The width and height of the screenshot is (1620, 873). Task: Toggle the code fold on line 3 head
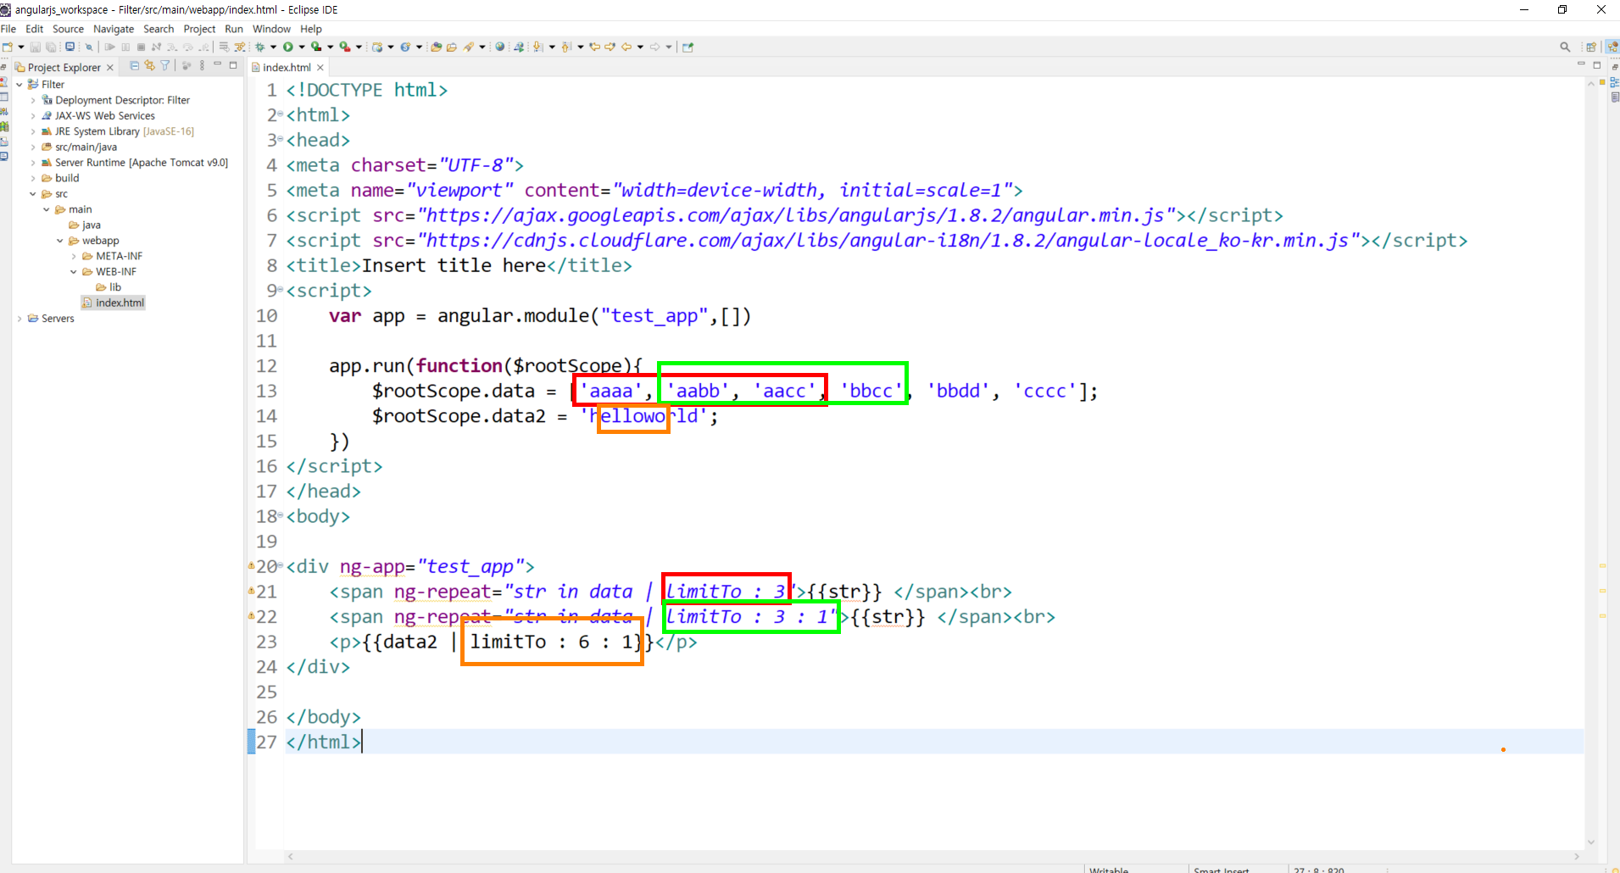click(281, 139)
